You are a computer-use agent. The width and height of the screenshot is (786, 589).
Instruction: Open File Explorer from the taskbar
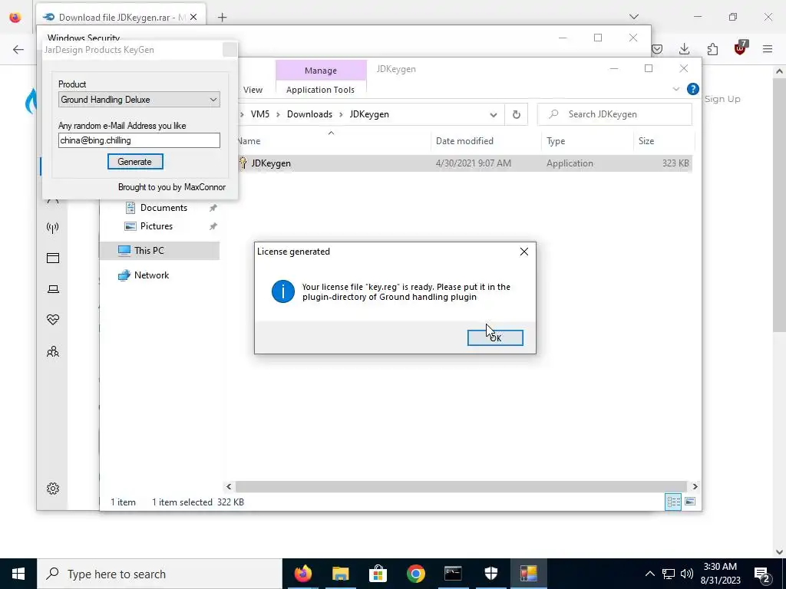[x=340, y=574]
